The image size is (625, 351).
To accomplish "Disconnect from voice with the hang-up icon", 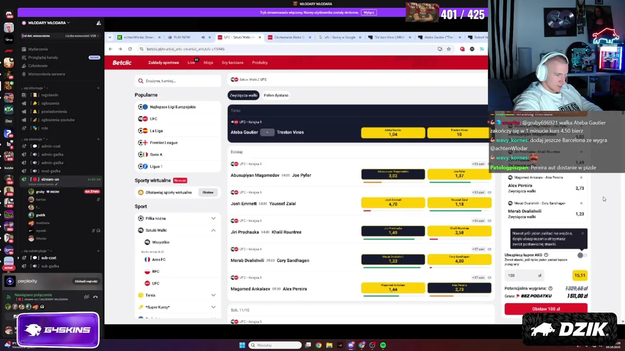I will [x=95, y=297].
